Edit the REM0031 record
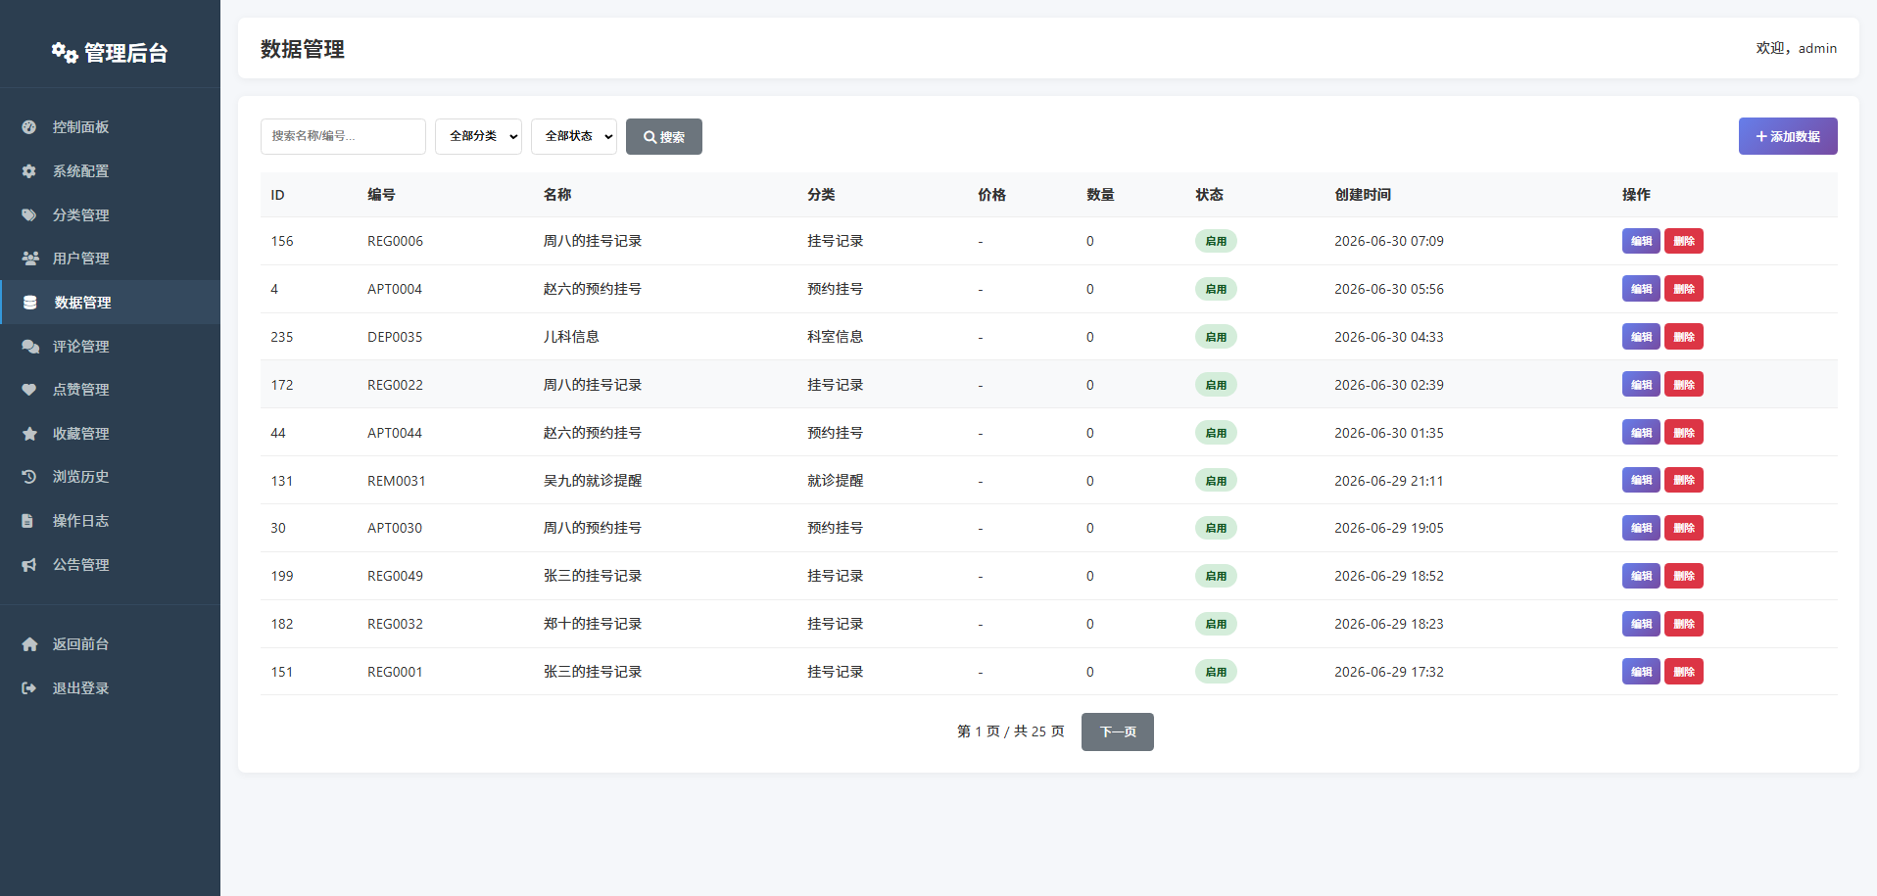The height and width of the screenshot is (896, 1877). coord(1641,481)
